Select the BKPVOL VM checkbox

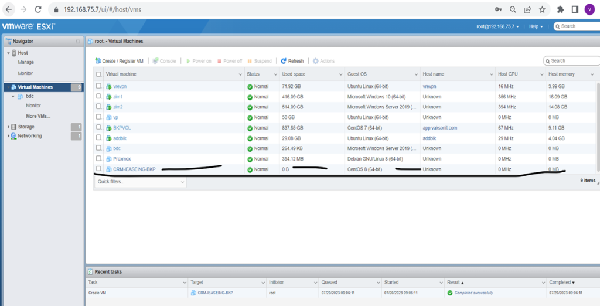pyautogui.click(x=98, y=127)
